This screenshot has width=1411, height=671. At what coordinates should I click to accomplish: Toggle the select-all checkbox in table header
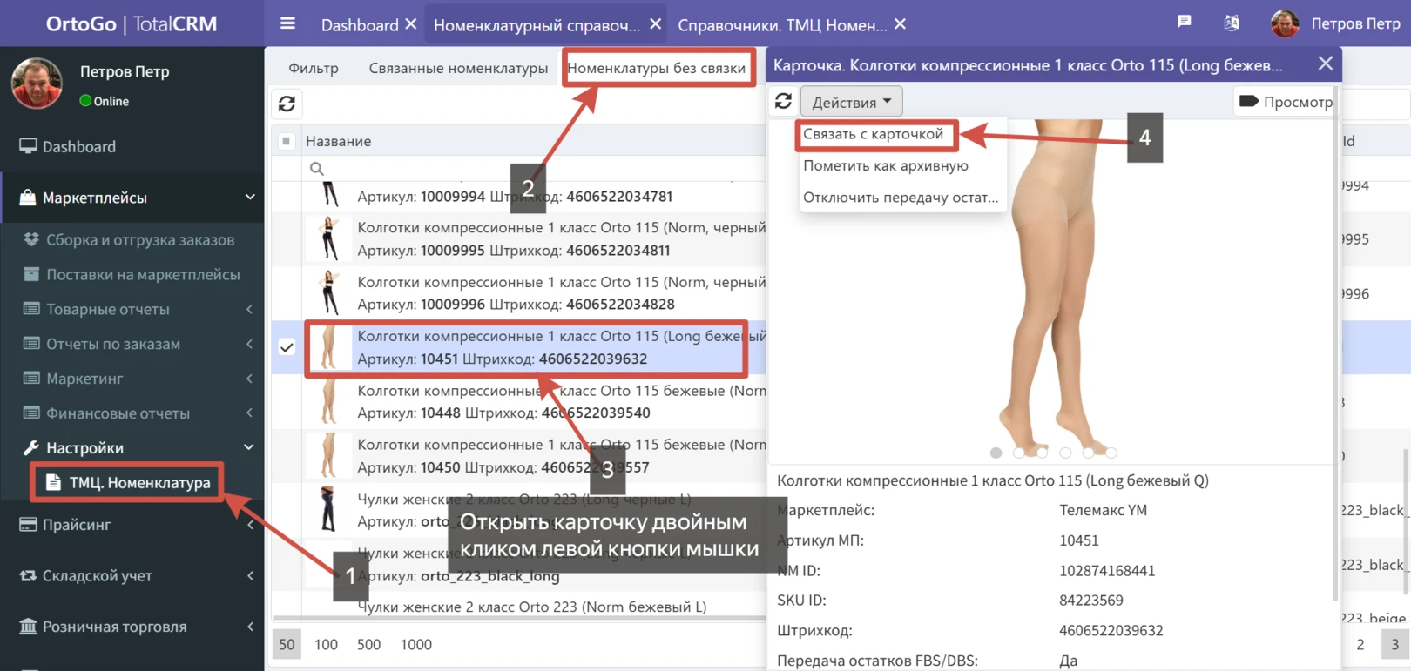click(287, 141)
